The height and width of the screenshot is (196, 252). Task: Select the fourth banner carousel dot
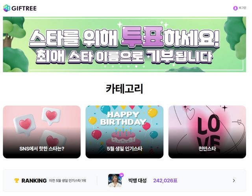128,66
